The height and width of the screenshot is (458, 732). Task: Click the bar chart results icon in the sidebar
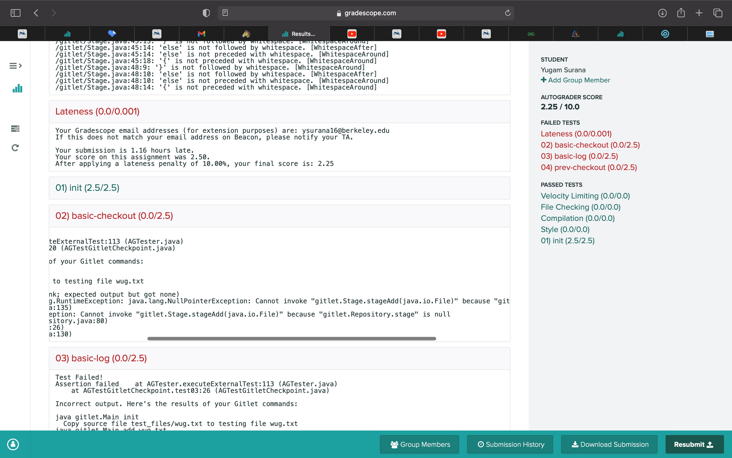[x=17, y=88]
